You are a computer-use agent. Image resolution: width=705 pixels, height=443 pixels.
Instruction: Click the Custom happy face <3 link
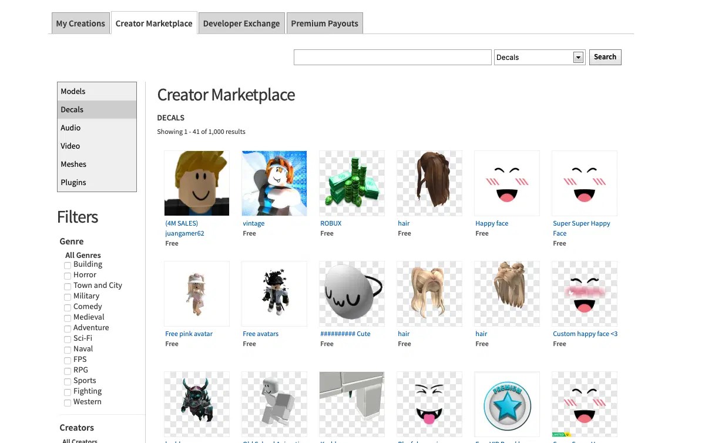click(x=585, y=334)
